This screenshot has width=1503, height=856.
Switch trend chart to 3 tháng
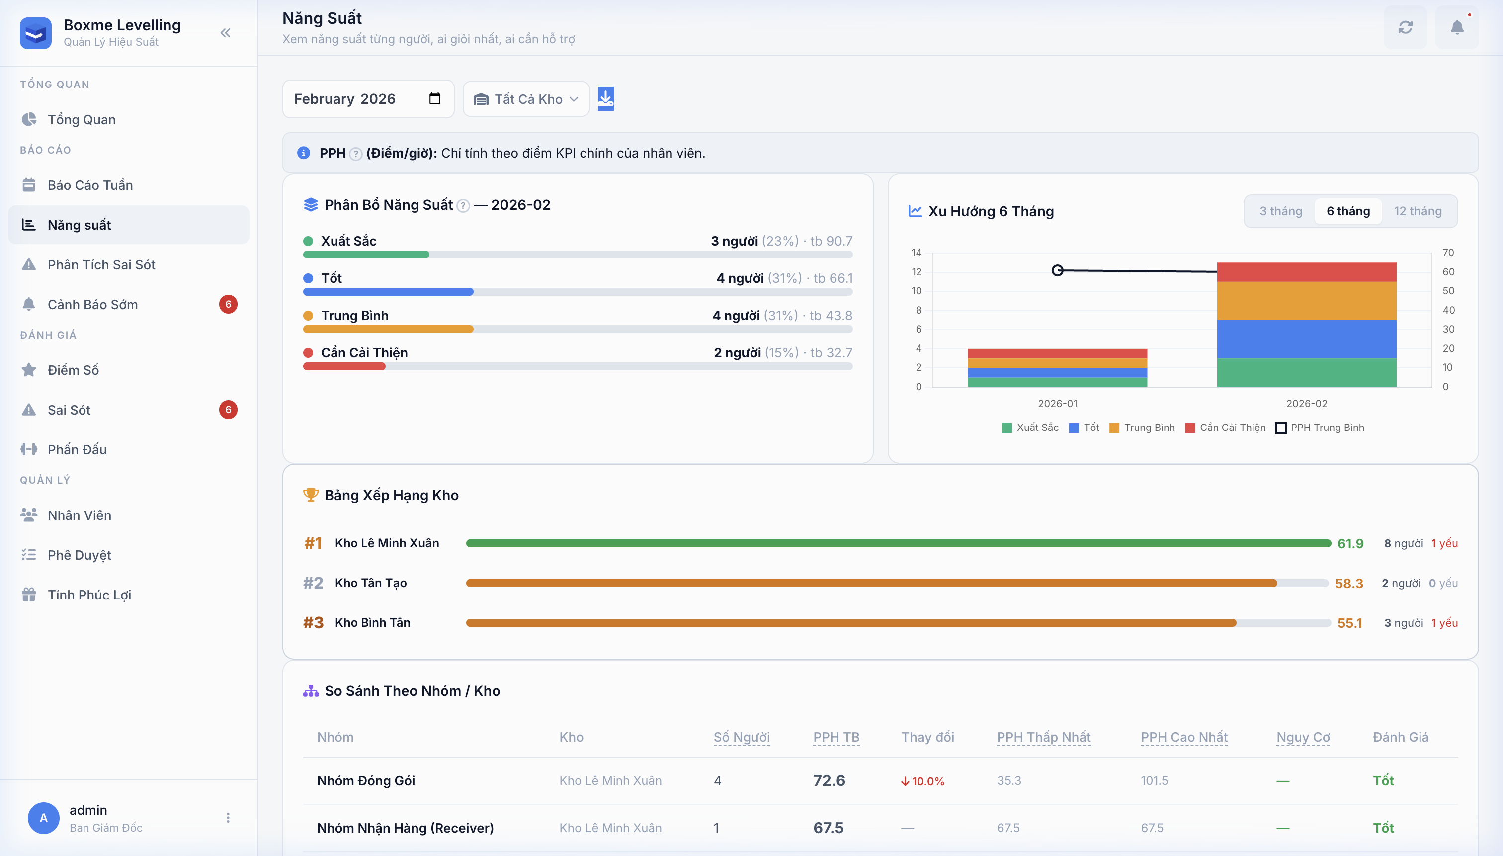(1280, 211)
